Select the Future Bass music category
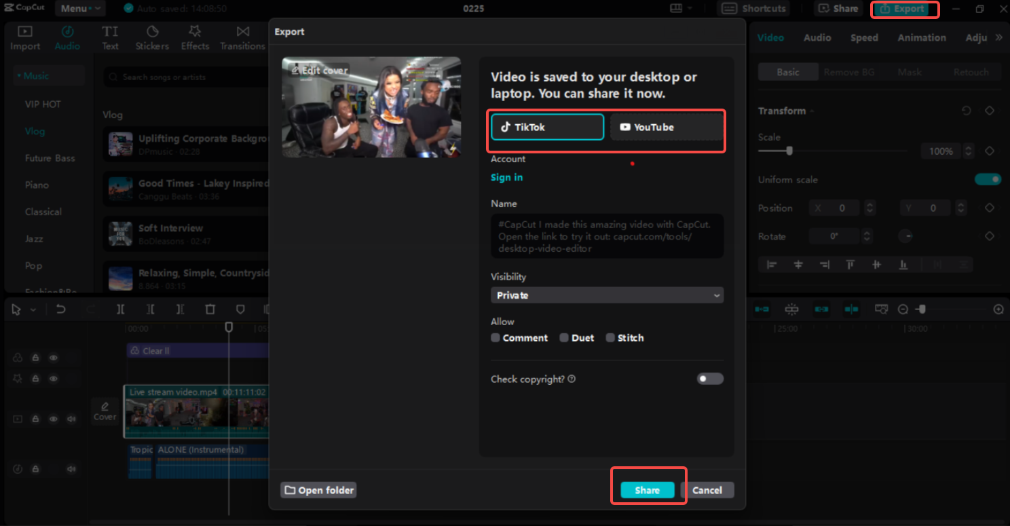The height and width of the screenshot is (526, 1010). click(x=50, y=158)
